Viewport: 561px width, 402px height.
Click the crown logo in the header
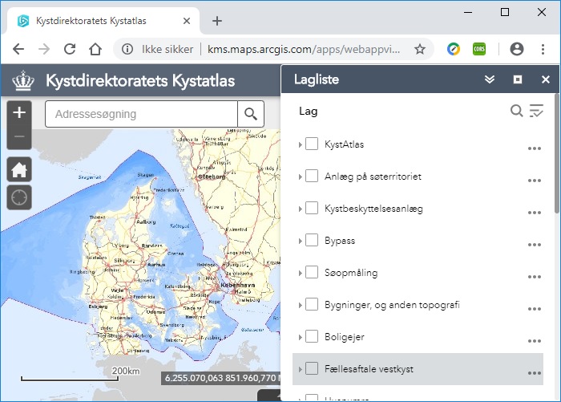[23, 80]
